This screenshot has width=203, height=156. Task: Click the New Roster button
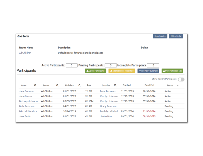click(x=176, y=36)
